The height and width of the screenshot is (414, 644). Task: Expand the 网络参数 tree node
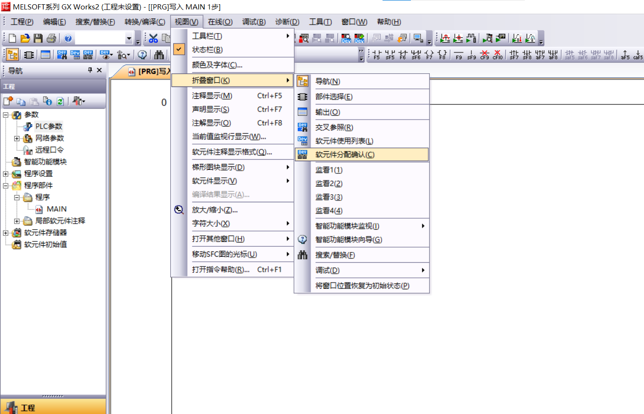coord(17,138)
